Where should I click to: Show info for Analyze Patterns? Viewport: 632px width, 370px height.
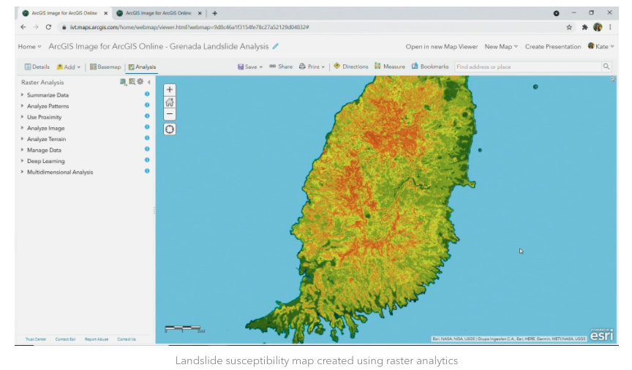[x=147, y=105]
